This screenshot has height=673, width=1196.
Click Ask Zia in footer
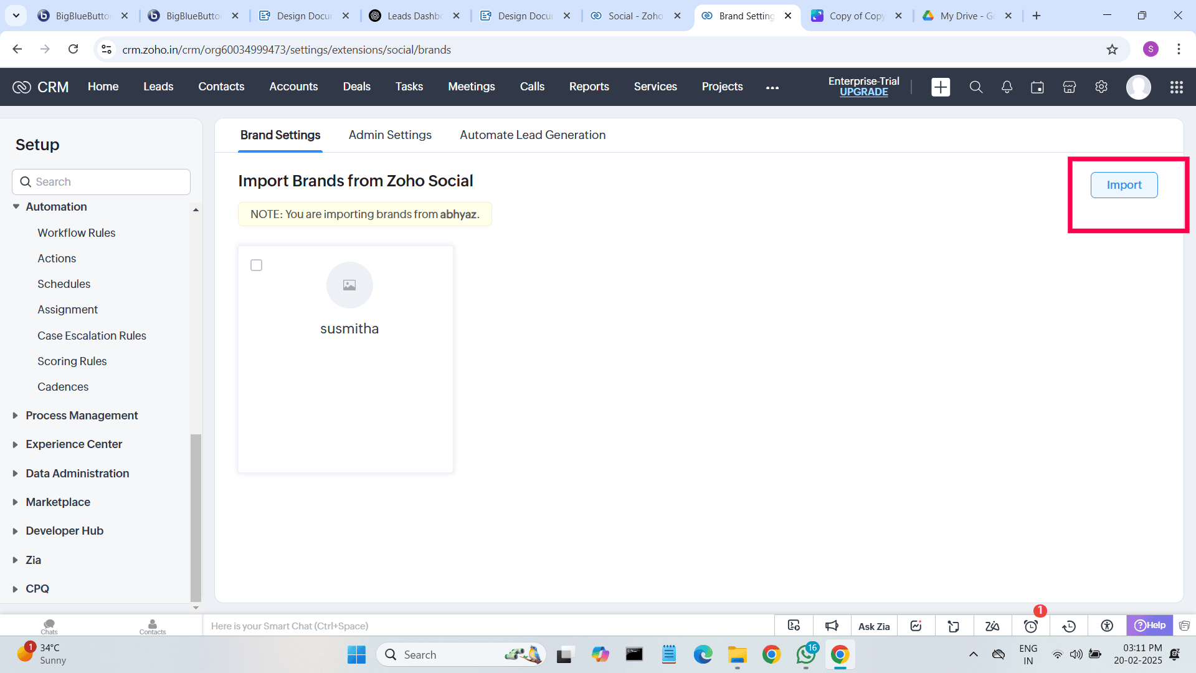coord(874,626)
